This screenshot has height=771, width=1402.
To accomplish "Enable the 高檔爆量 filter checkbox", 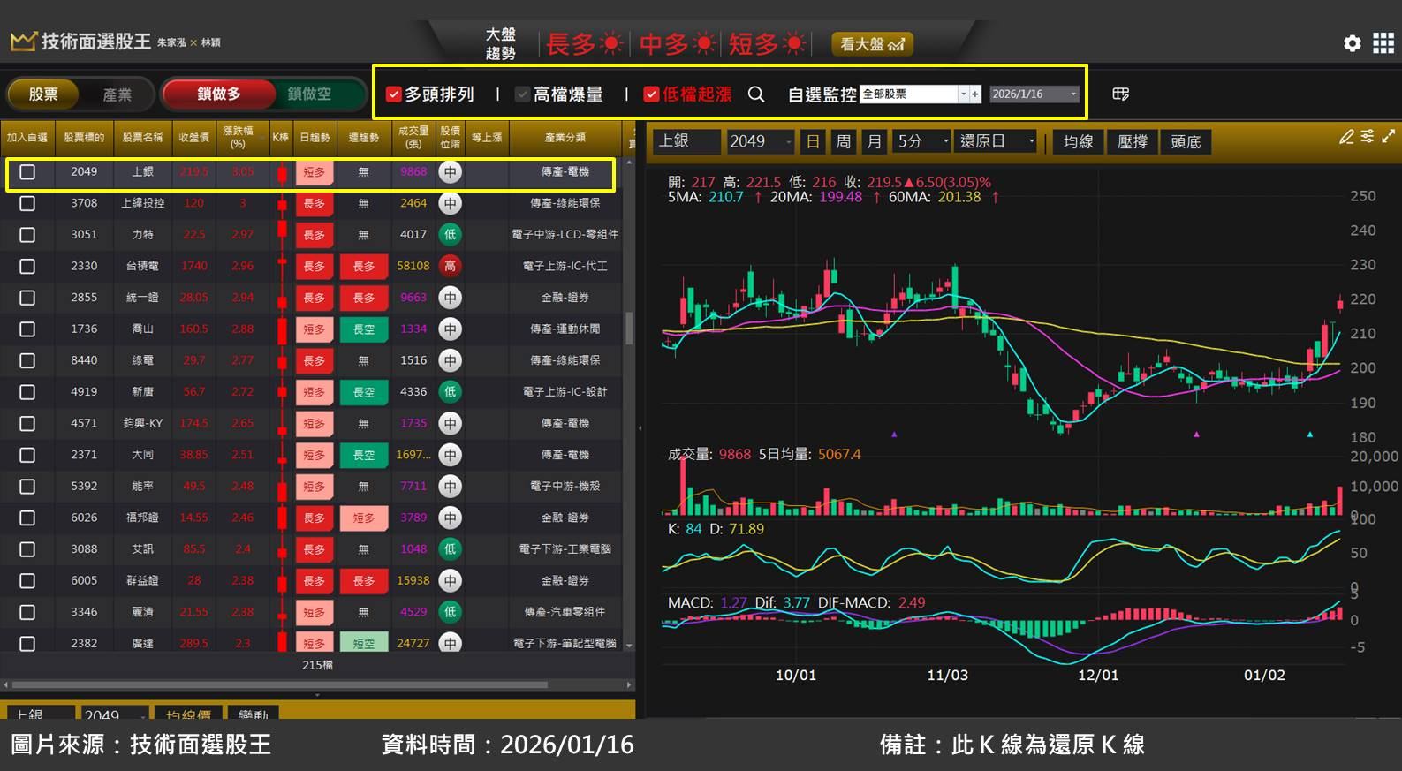I will pos(522,94).
